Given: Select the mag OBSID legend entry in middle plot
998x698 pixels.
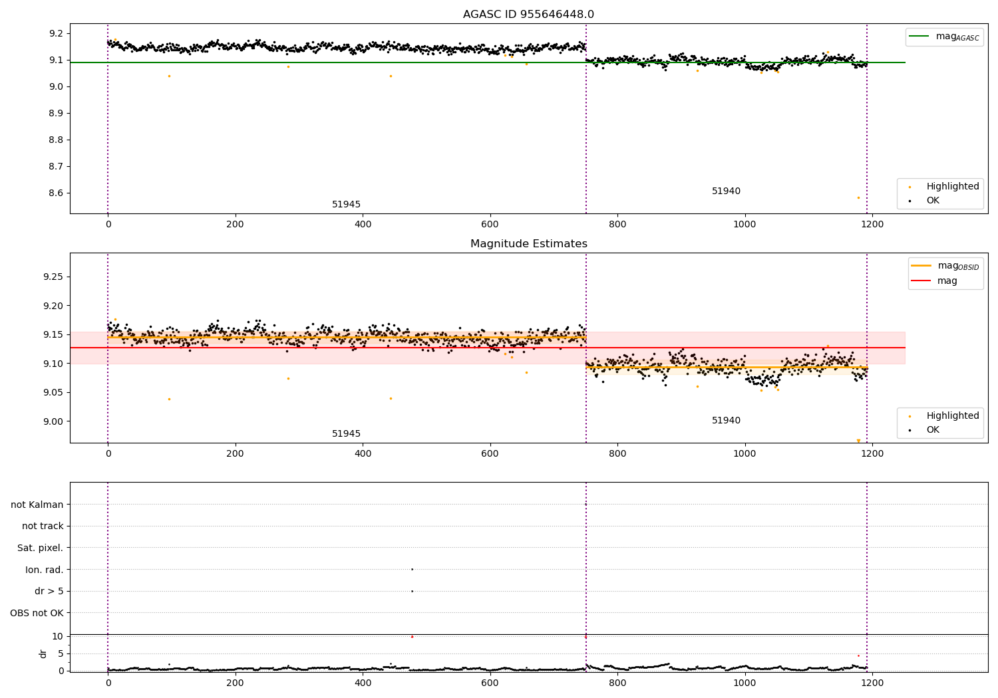Looking at the screenshot, I should pyautogui.click(x=945, y=266).
